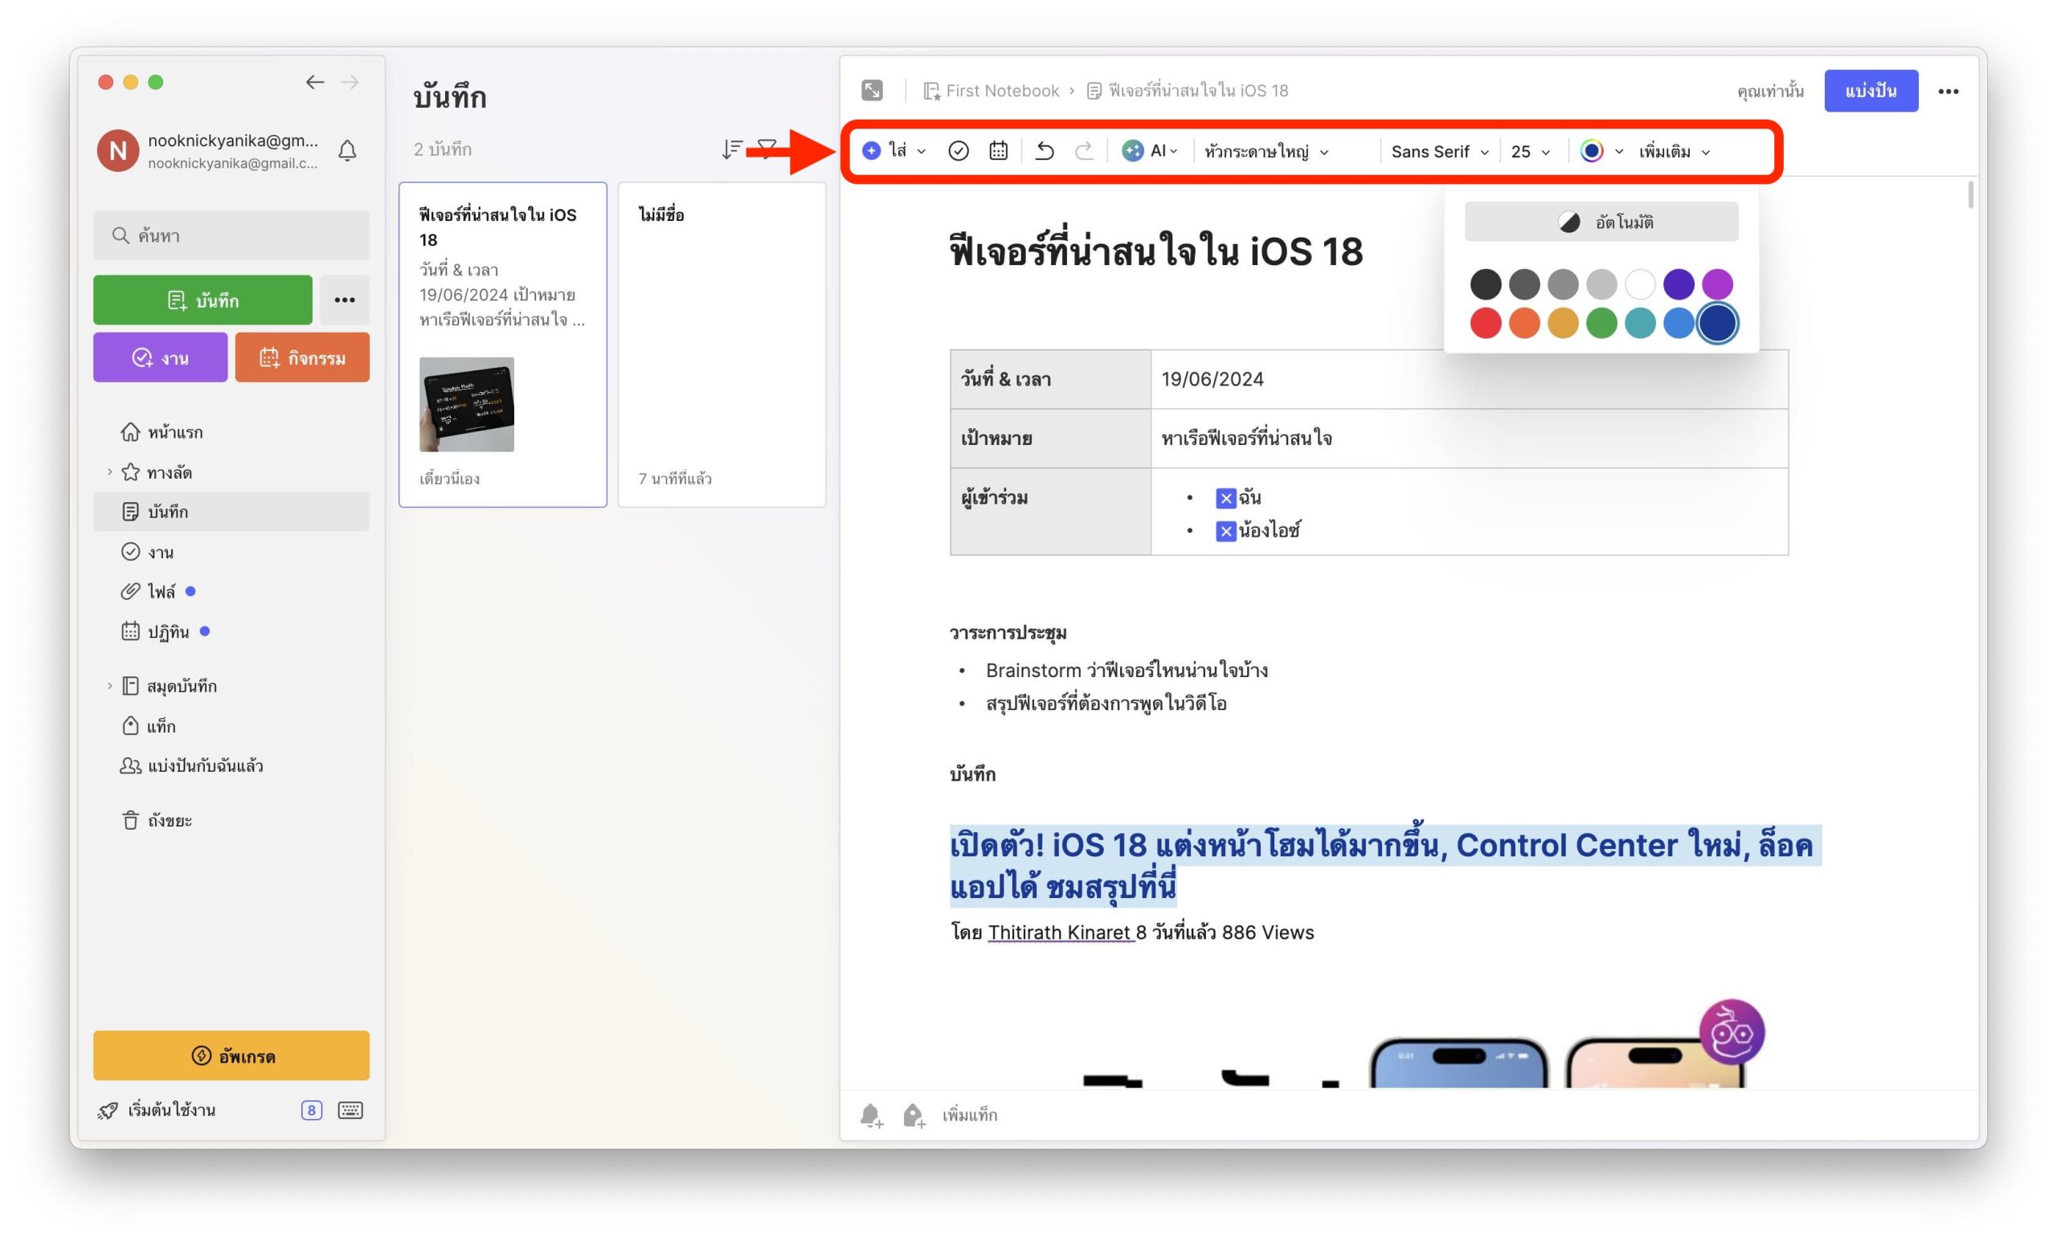This screenshot has height=1241, width=2057.
Task: Expand the note with the full-screen icon
Action: point(873,90)
